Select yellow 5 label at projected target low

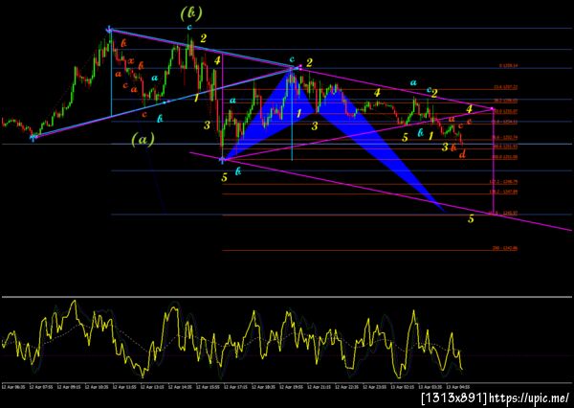click(x=471, y=219)
